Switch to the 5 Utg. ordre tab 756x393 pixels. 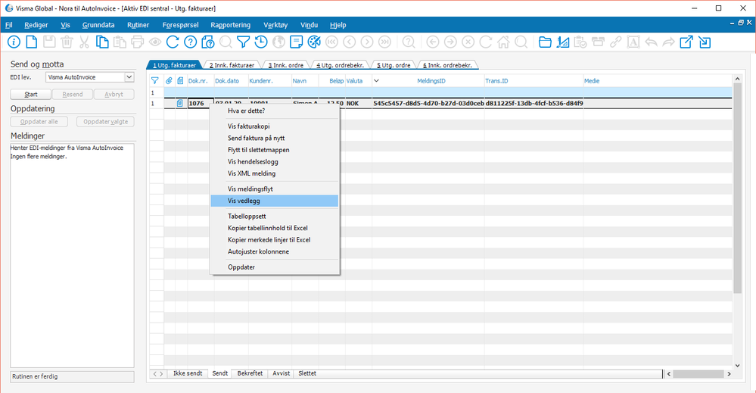pyautogui.click(x=394, y=65)
